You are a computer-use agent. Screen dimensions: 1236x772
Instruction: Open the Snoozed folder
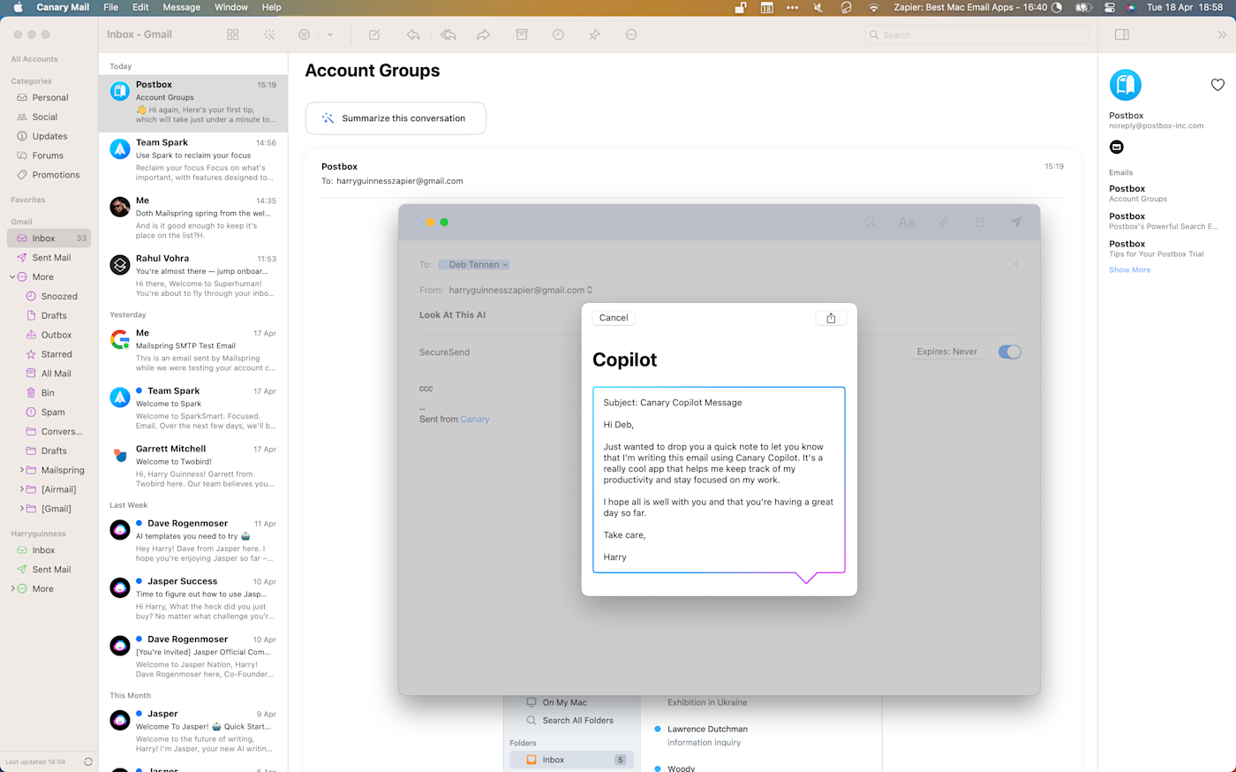(x=58, y=296)
